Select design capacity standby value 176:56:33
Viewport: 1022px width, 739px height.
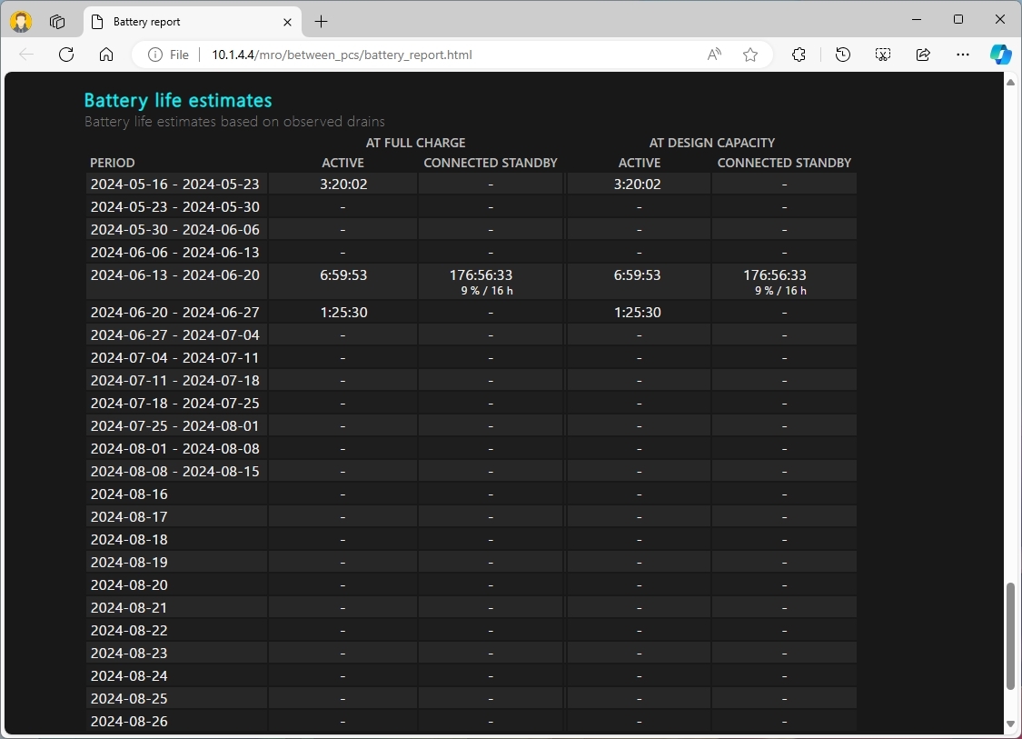tap(775, 275)
